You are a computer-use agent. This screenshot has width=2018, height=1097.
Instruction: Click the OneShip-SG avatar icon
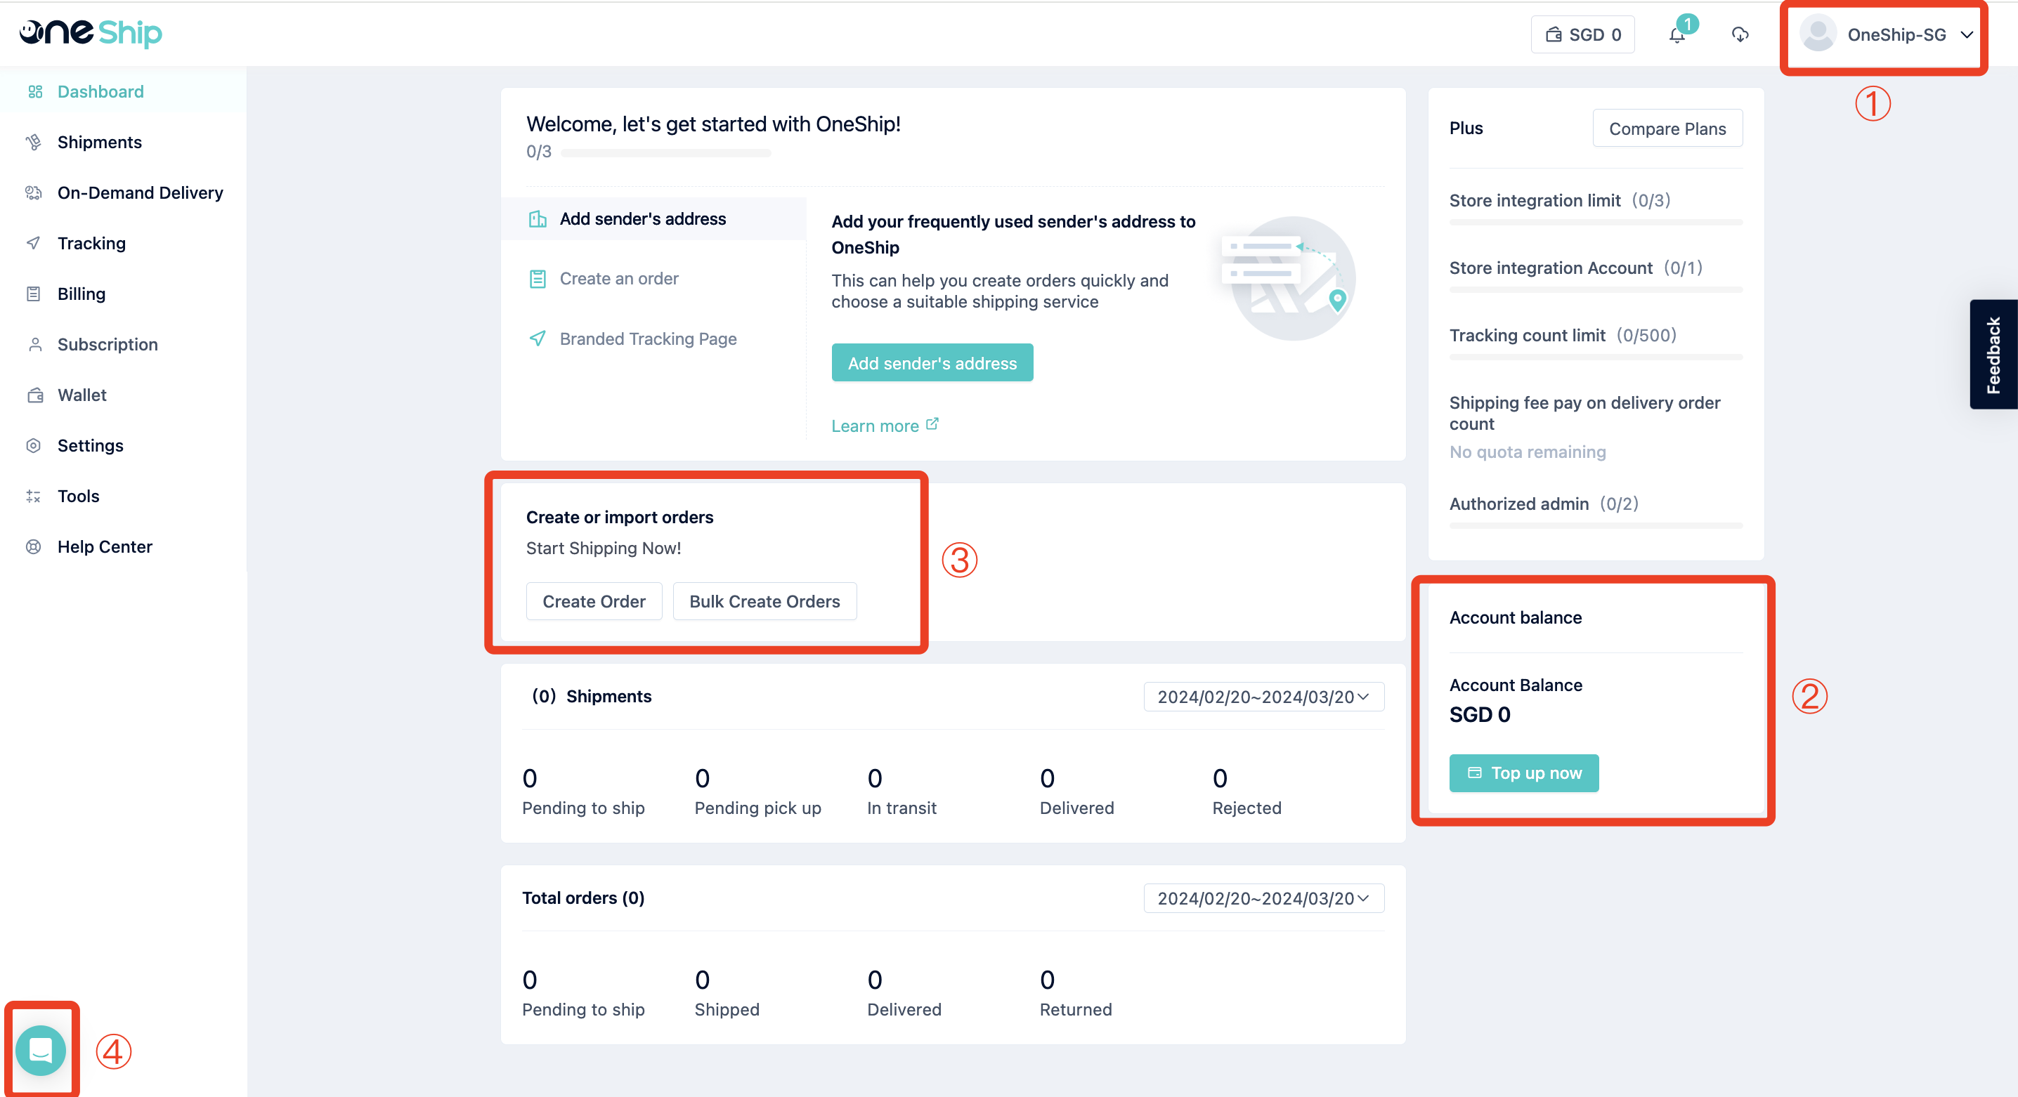coord(1818,34)
